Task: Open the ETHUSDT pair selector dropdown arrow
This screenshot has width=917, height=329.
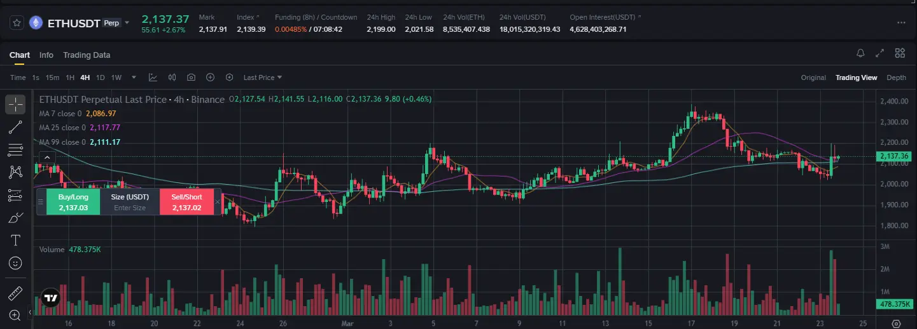Action: [127, 23]
